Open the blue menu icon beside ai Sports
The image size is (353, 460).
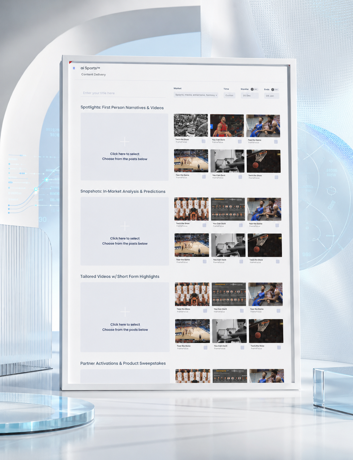(74, 68)
